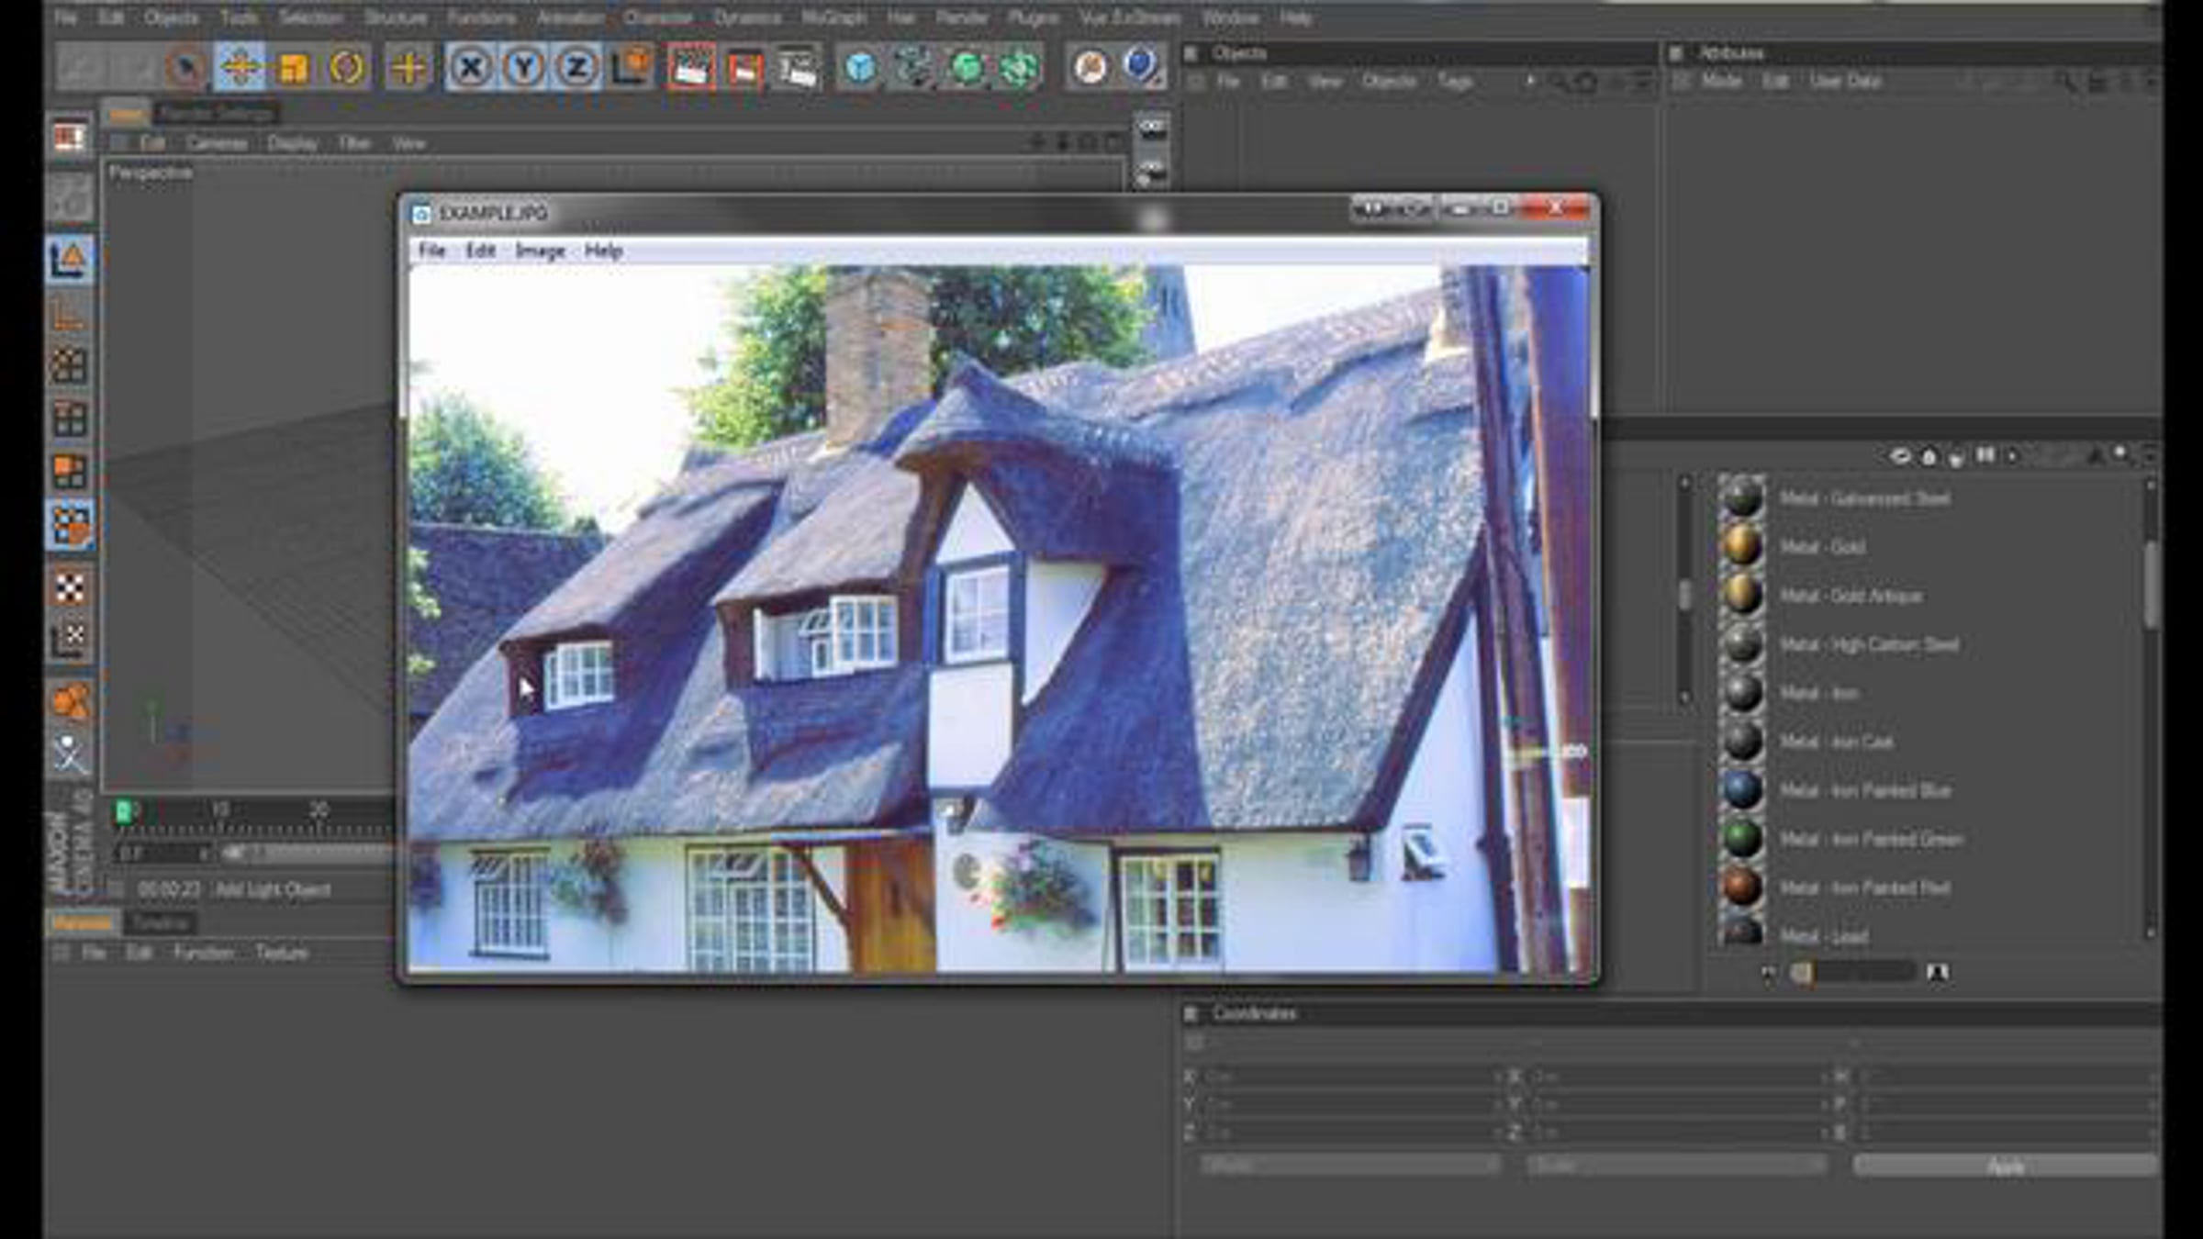
Task: Select the Polygons mode icon
Action: coord(70,472)
